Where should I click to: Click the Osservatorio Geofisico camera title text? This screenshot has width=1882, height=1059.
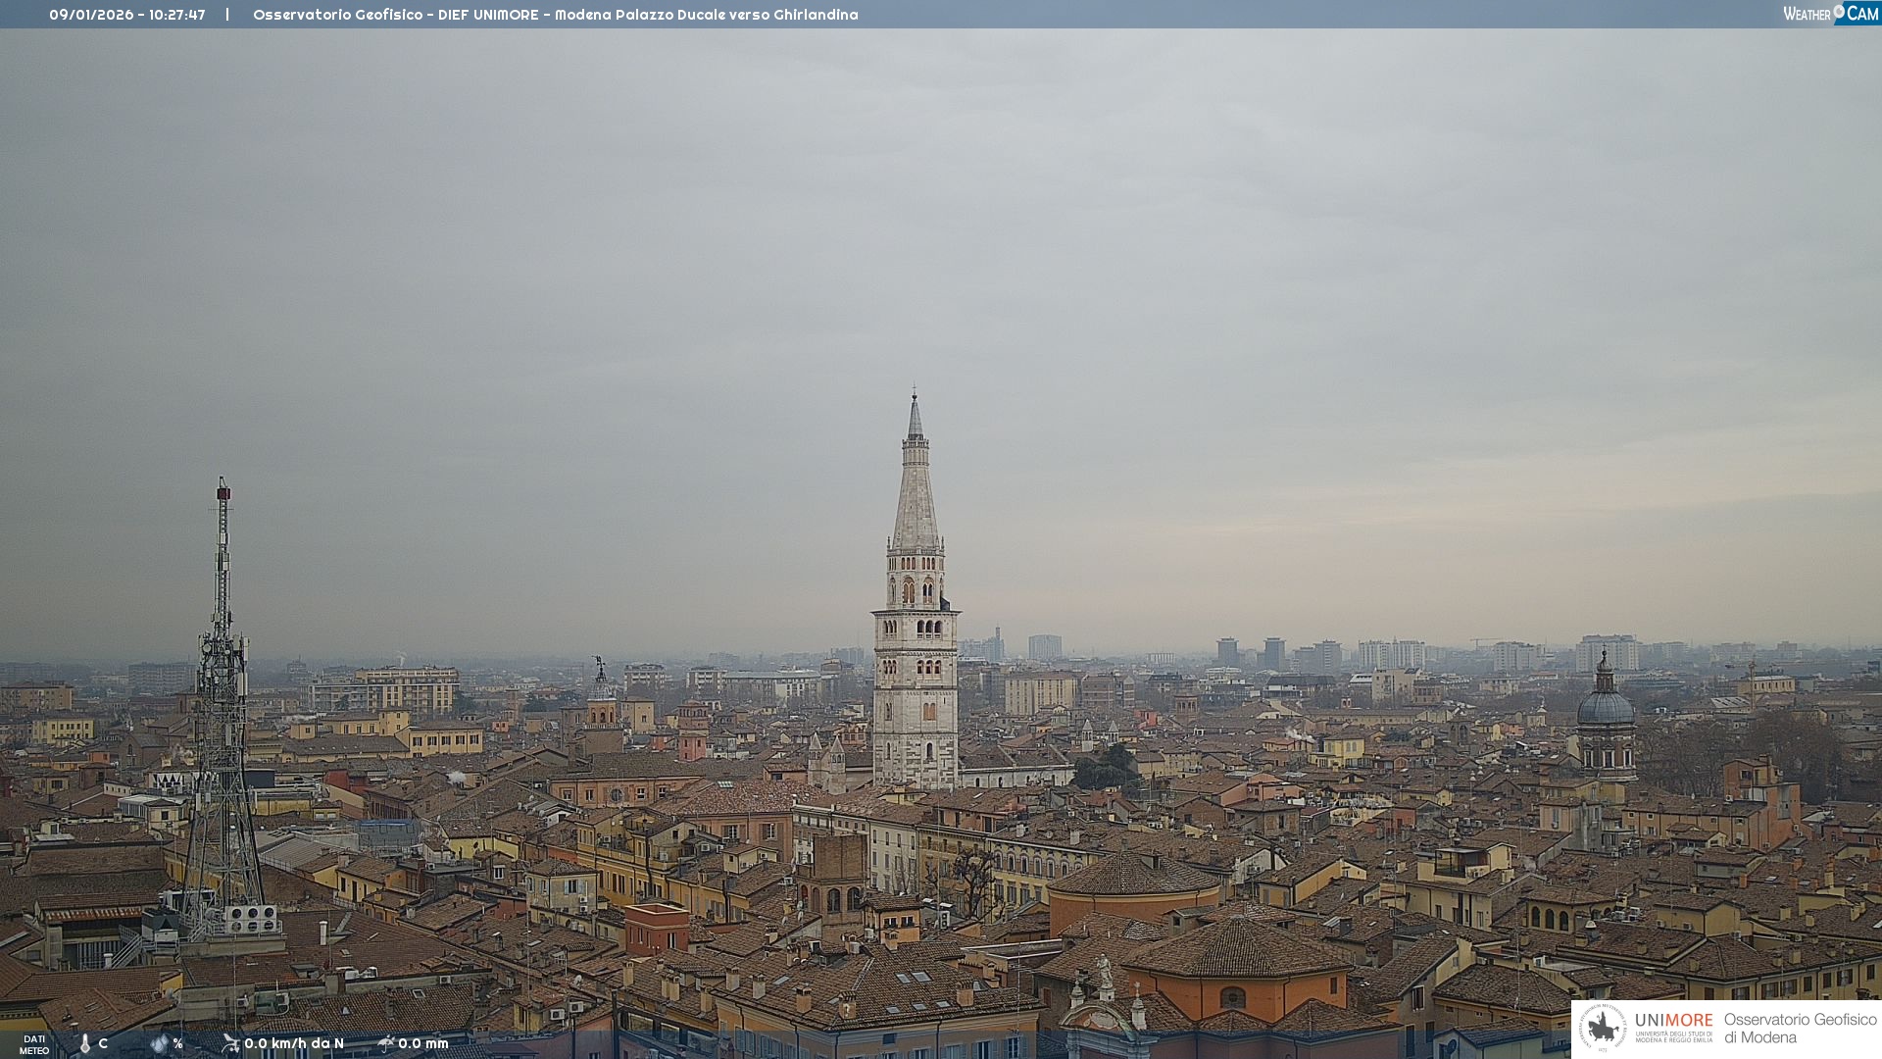[x=555, y=15]
